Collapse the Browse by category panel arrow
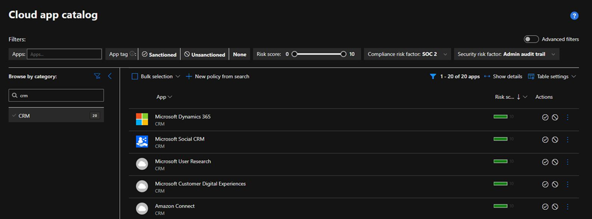 110,76
